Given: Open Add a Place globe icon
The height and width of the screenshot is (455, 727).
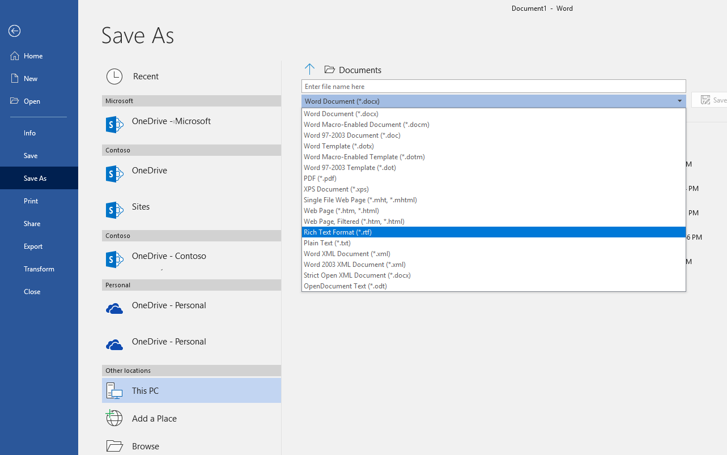Looking at the screenshot, I should [114, 418].
